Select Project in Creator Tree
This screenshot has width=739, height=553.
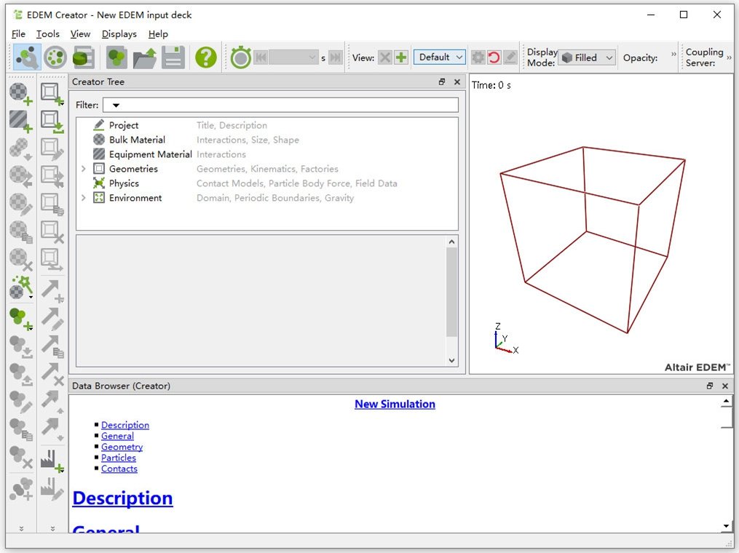pyautogui.click(x=124, y=125)
